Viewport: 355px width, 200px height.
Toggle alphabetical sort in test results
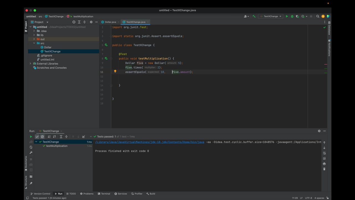pos(49,137)
